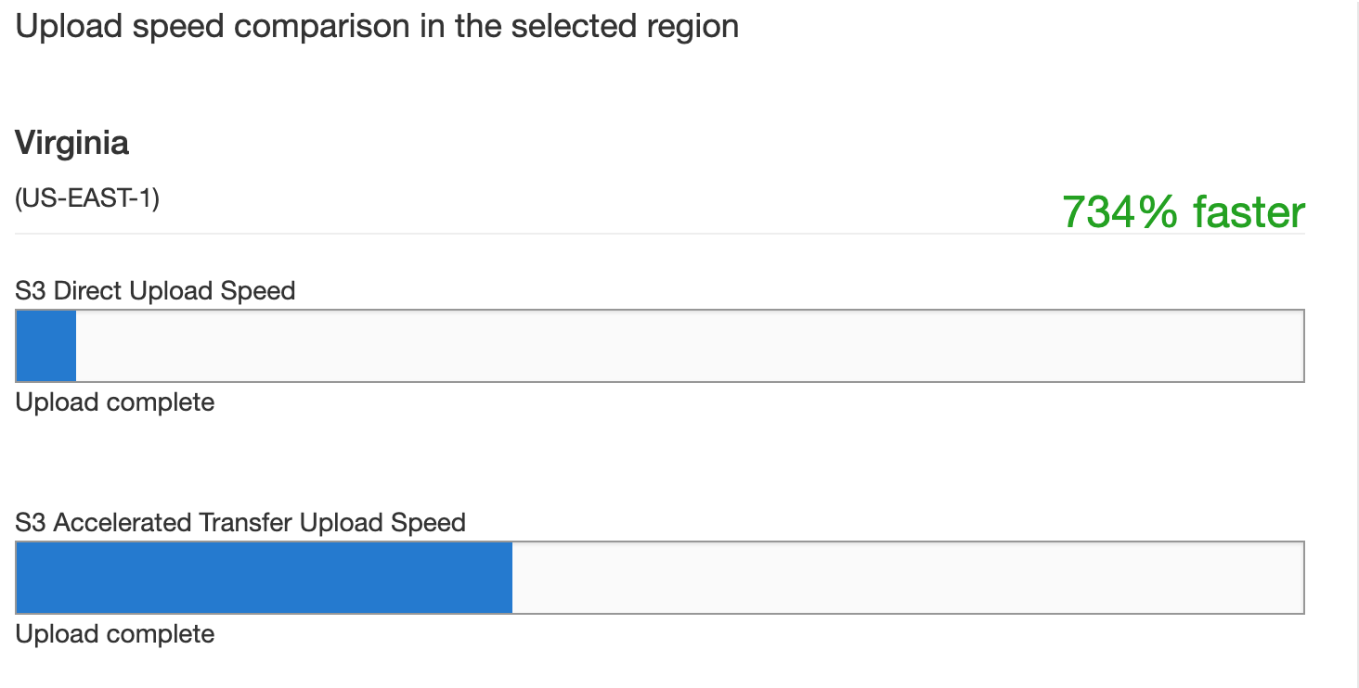
Task: Click the accelerated transfer progress bar
Action: tap(659, 577)
